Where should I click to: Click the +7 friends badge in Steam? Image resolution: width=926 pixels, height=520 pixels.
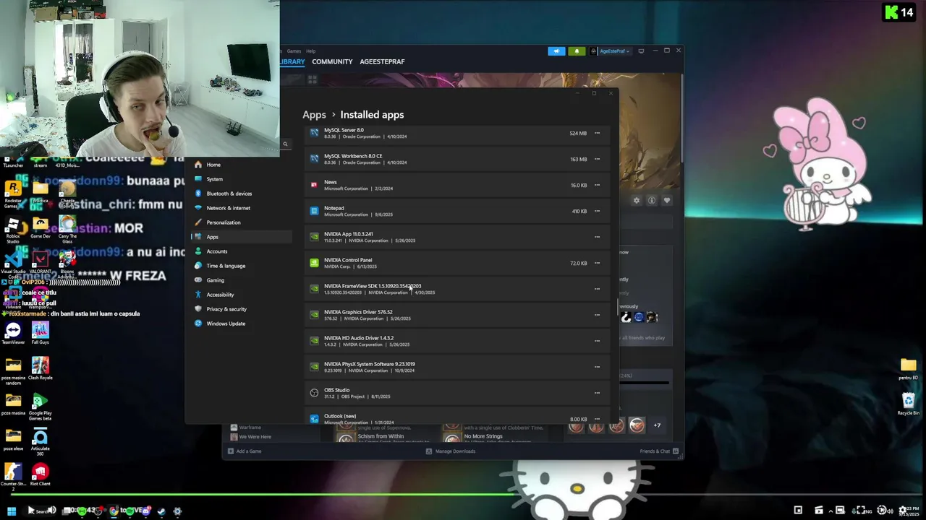tap(657, 425)
